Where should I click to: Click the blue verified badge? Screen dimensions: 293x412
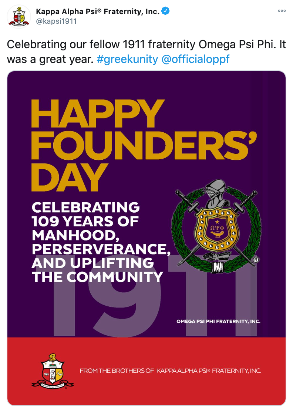click(165, 11)
